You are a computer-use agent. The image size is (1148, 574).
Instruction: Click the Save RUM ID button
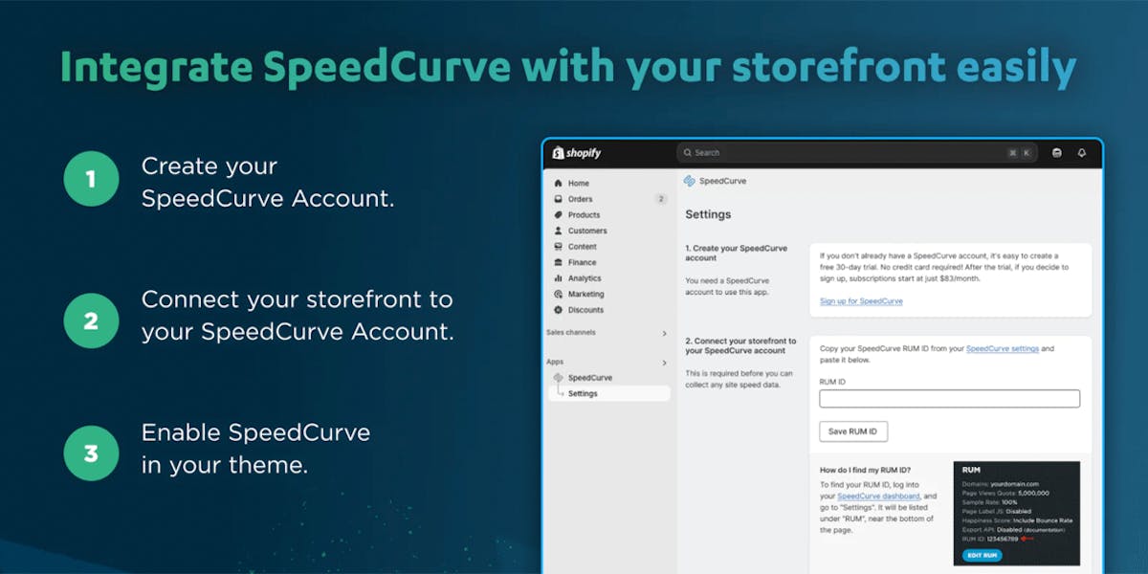coord(853,431)
